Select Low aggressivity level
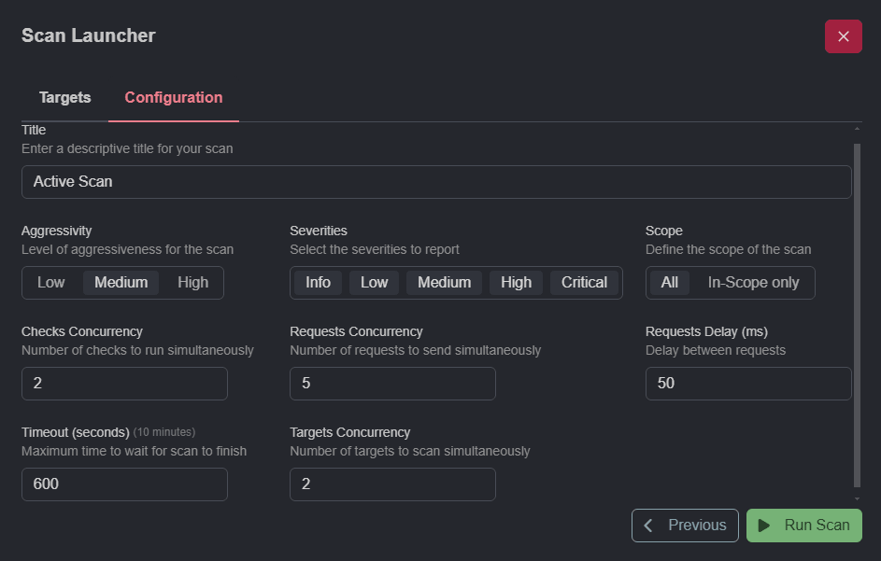881x561 pixels. (51, 282)
